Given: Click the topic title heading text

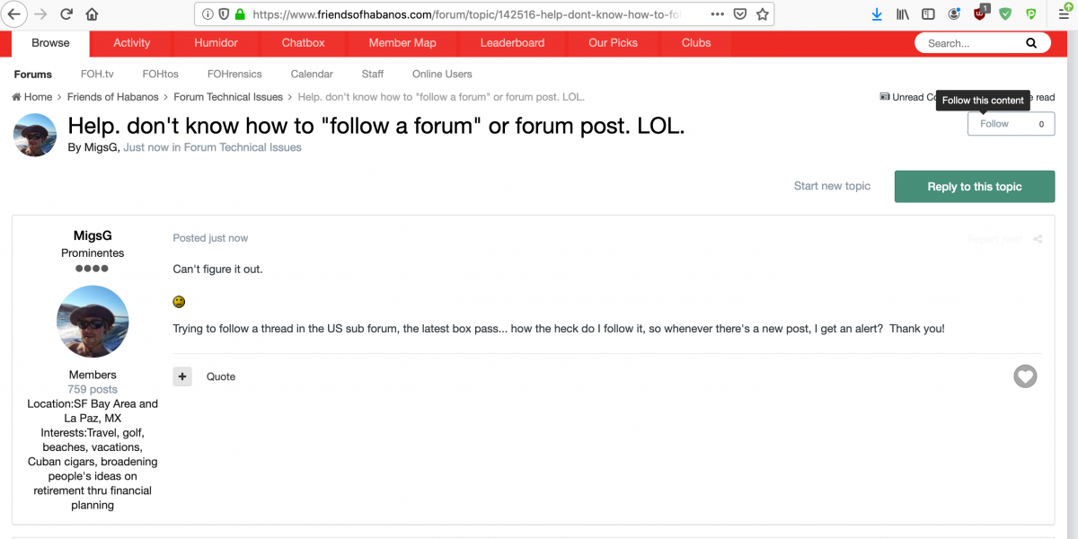Looking at the screenshot, I should tap(376, 127).
